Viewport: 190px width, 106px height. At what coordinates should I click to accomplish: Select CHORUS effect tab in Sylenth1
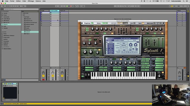coord(111,47)
